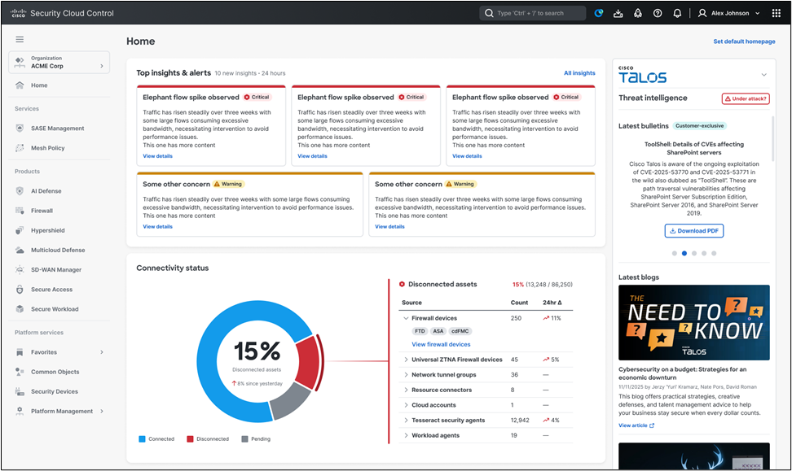Click Download PDF in the Talos panel

coord(693,231)
